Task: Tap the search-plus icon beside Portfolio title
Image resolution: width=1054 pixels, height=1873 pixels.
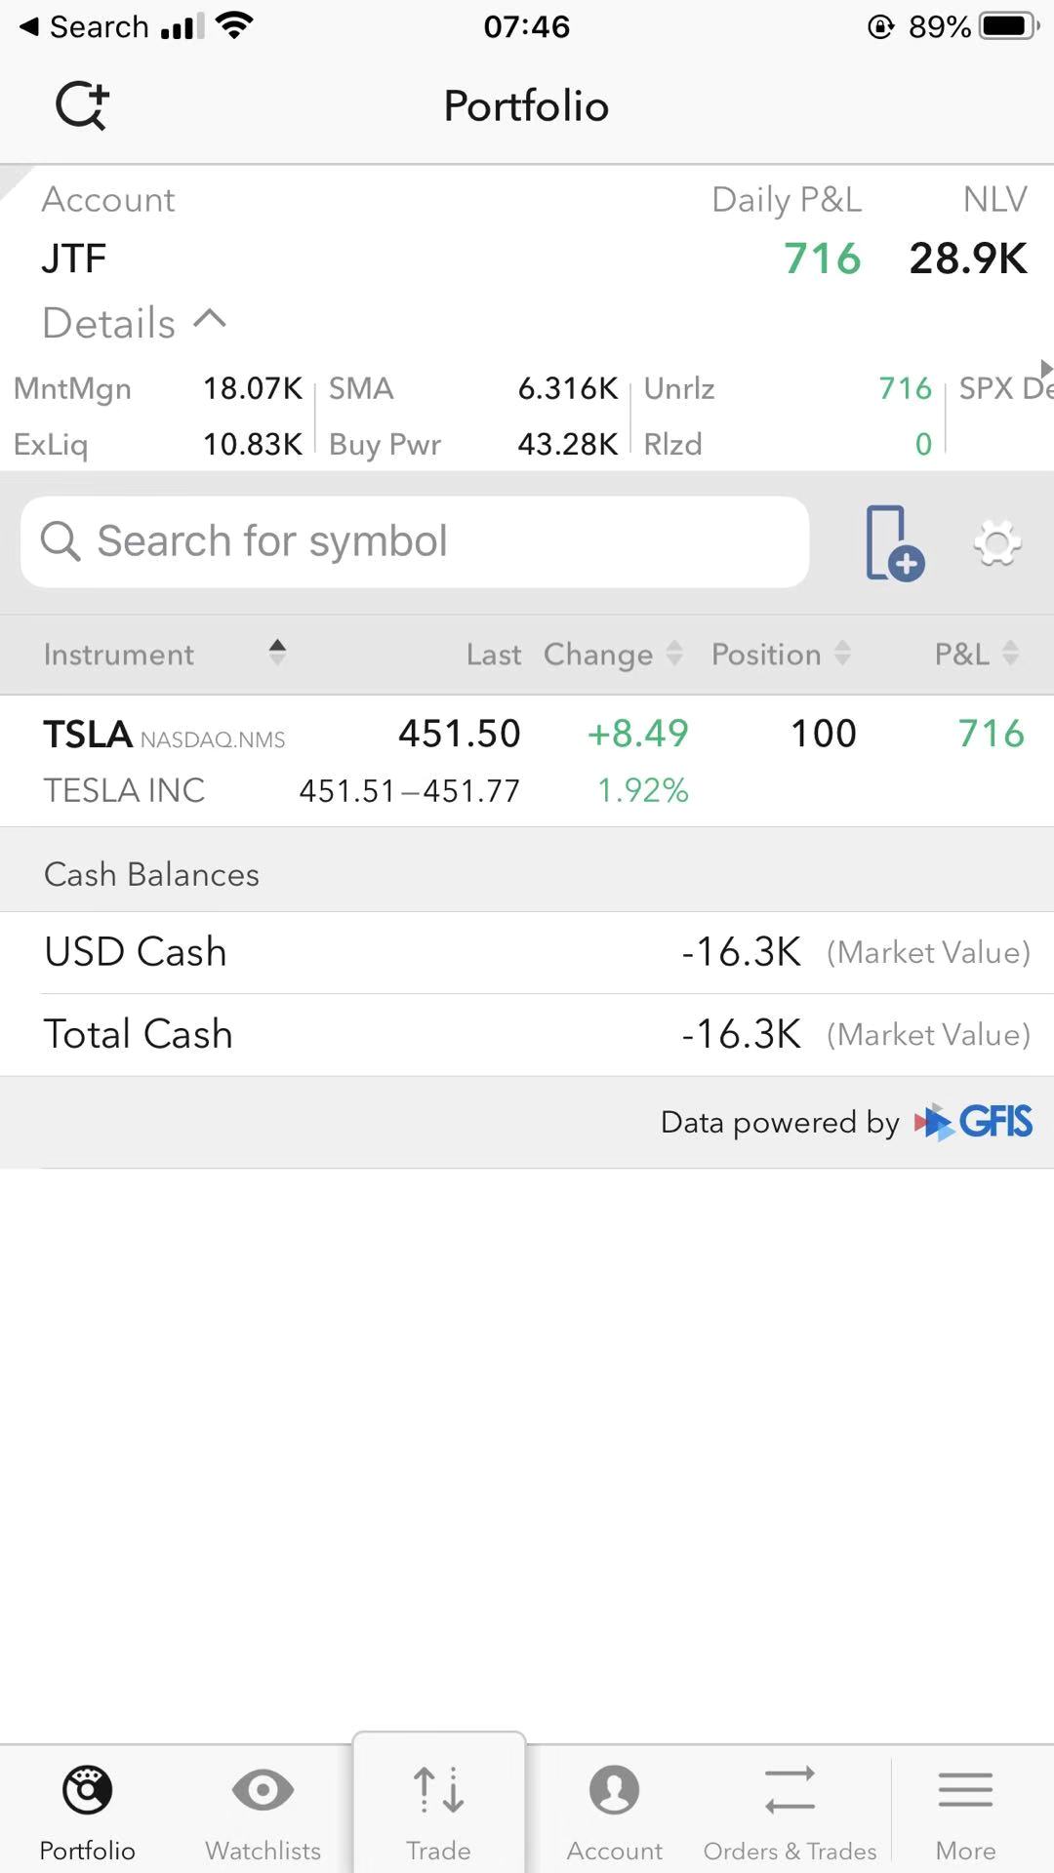Action: click(82, 105)
